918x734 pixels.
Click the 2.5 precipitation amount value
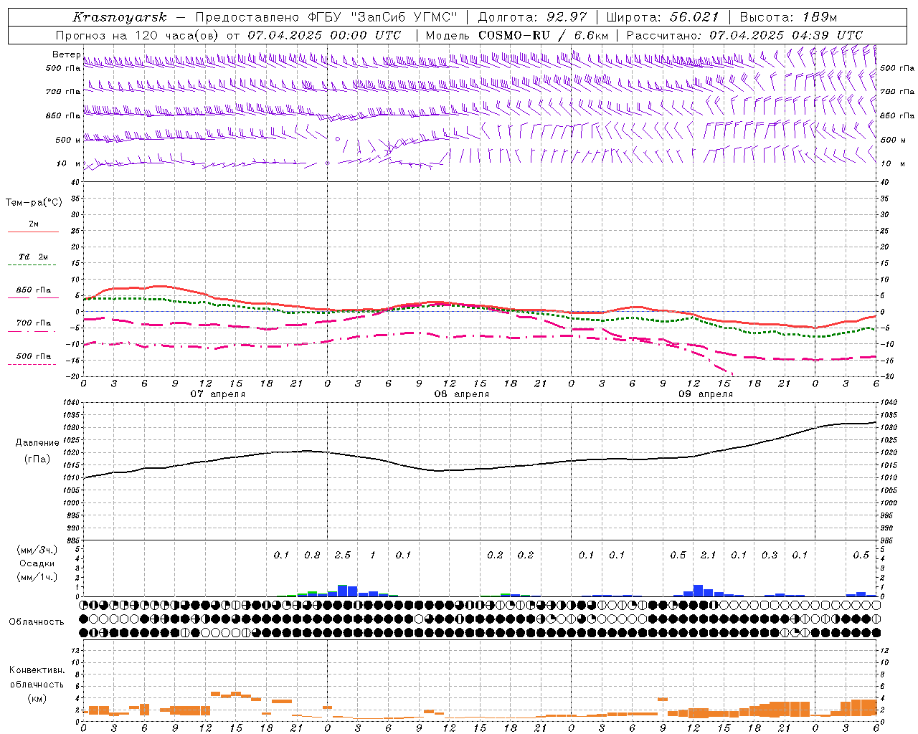(x=343, y=555)
